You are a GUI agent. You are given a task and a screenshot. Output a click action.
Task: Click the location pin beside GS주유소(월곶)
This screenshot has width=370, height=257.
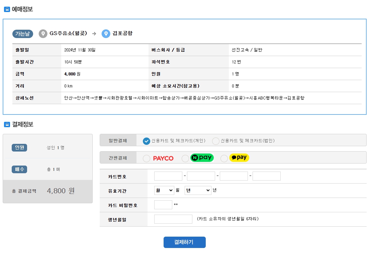43,33
